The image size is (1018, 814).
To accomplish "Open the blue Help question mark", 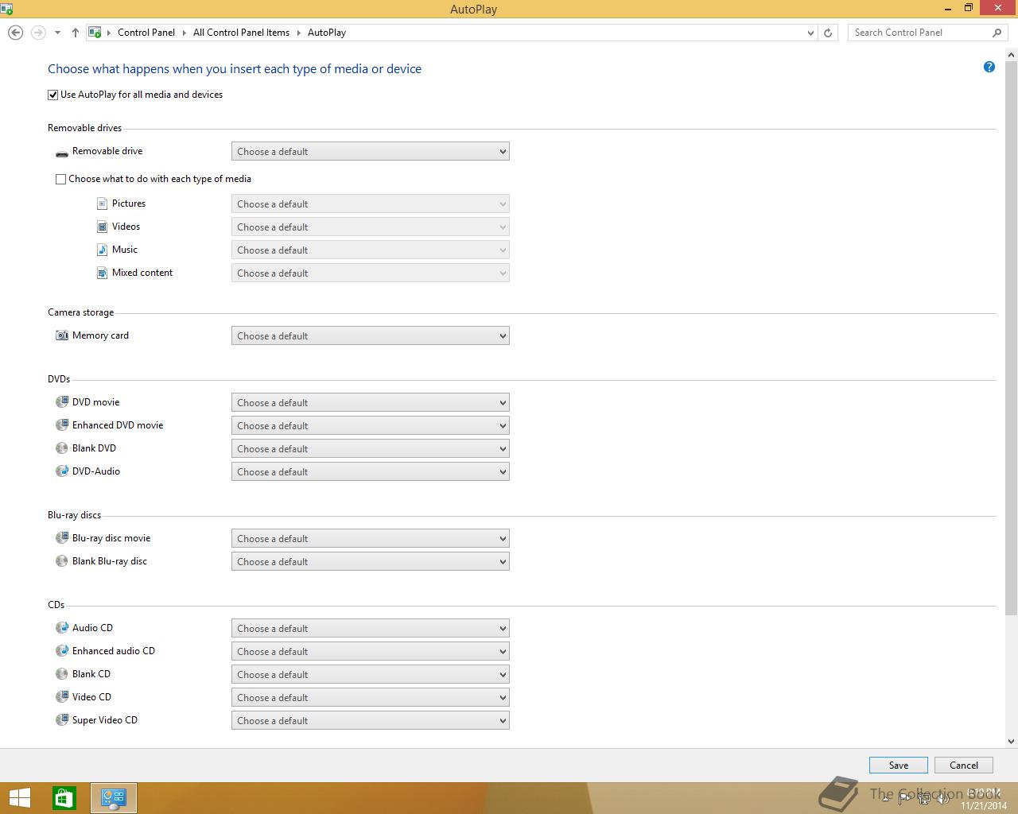I will (x=989, y=67).
